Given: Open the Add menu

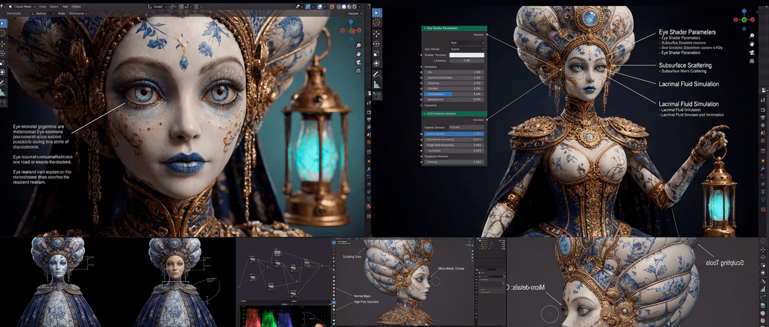Looking at the screenshot, I should 65,7.
